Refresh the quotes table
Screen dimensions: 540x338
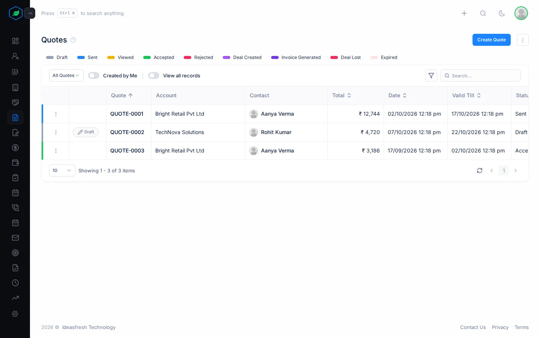click(480, 171)
